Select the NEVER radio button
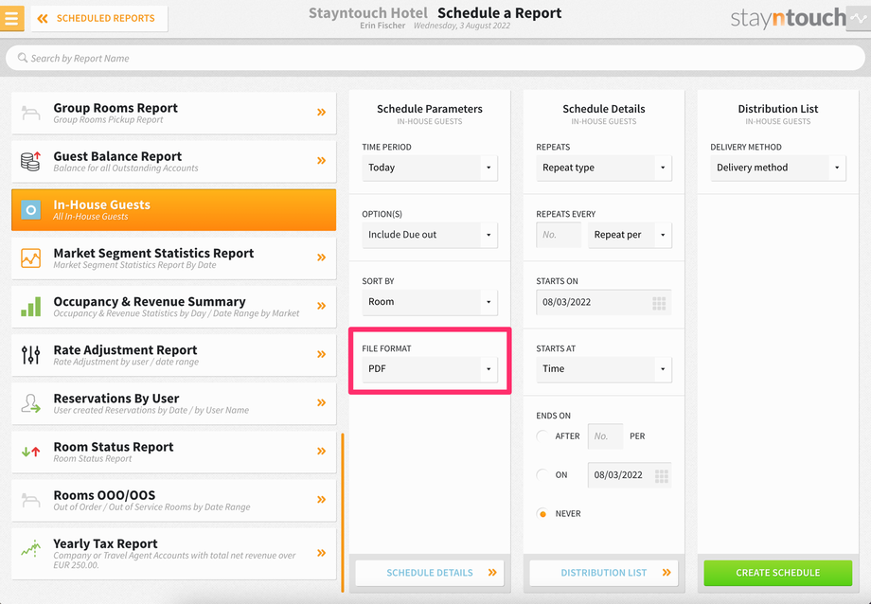The image size is (871, 604). pos(542,514)
